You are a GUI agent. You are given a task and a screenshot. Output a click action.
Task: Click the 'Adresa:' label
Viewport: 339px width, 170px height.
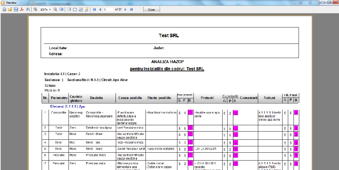tap(56, 54)
